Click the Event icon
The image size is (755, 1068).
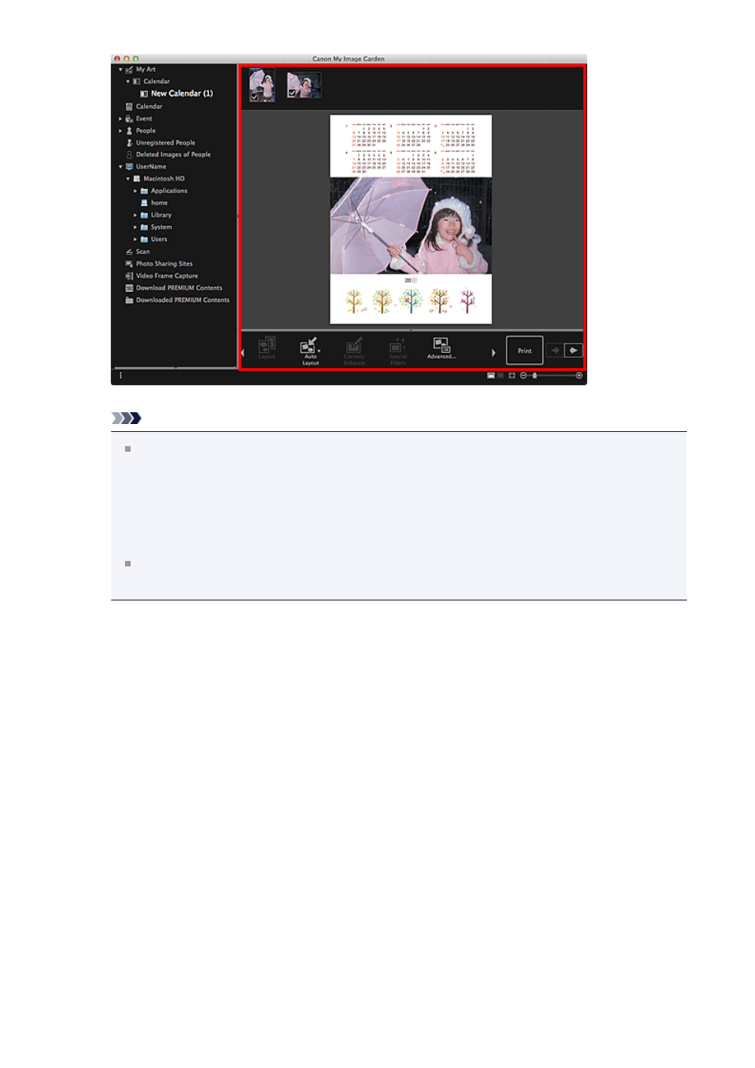coord(129,119)
